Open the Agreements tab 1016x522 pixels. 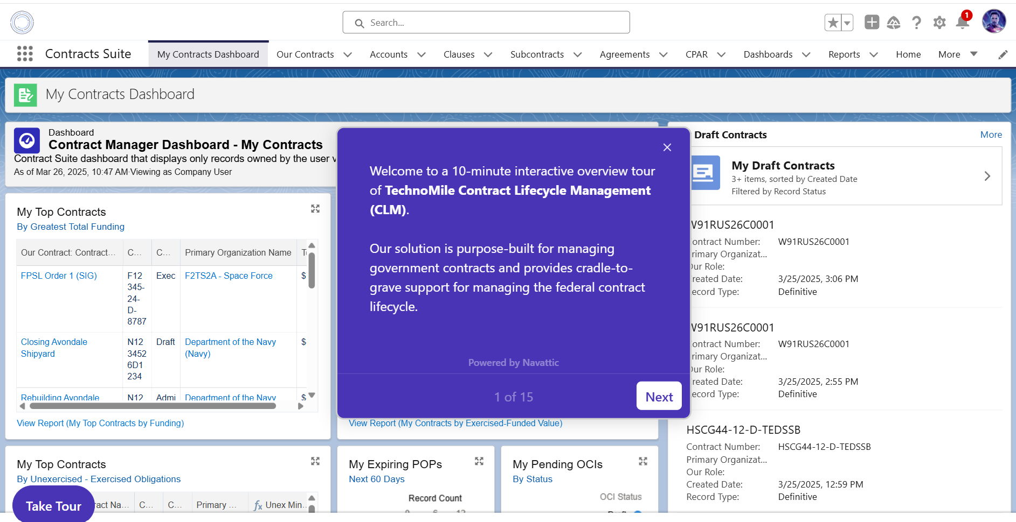tap(625, 54)
